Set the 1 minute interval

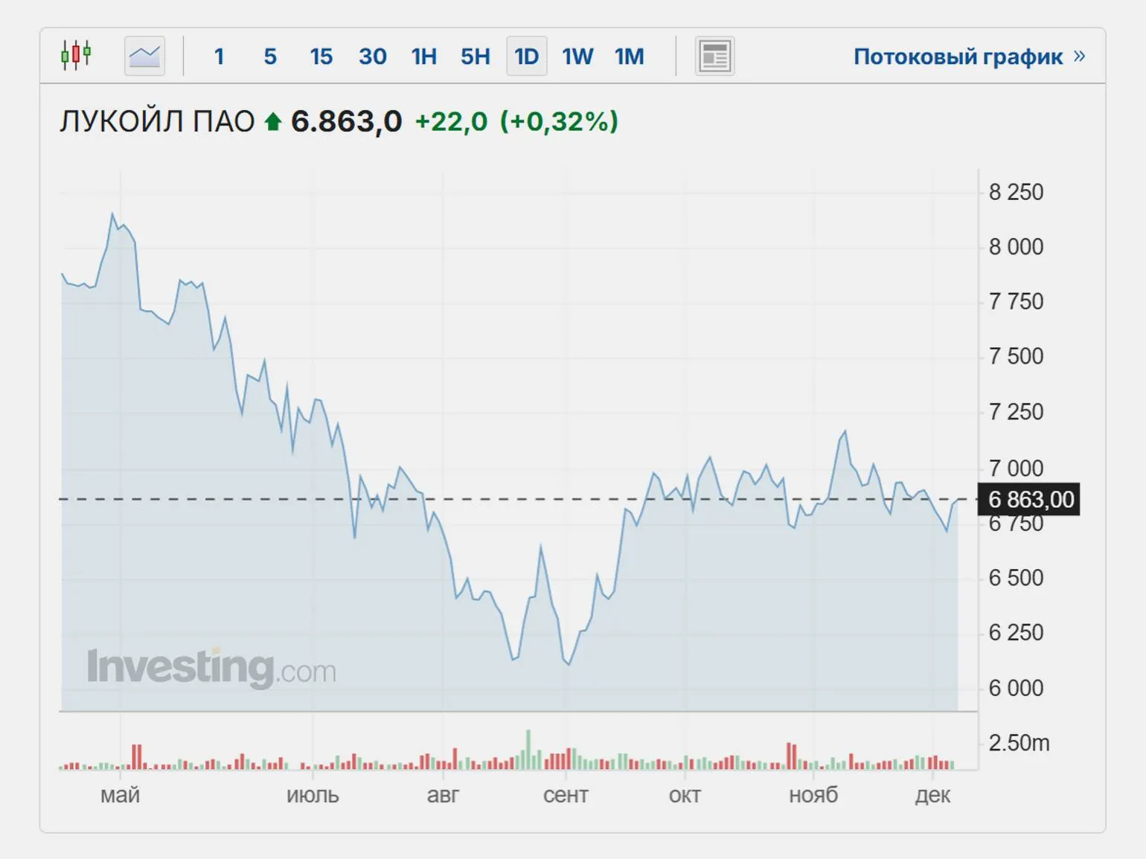pos(219,57)
